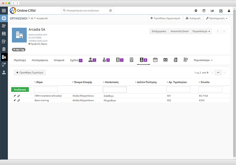Expand the Περισσότερα actions dropdown
The image size is (236, 165).
click(x=201, y=31)
